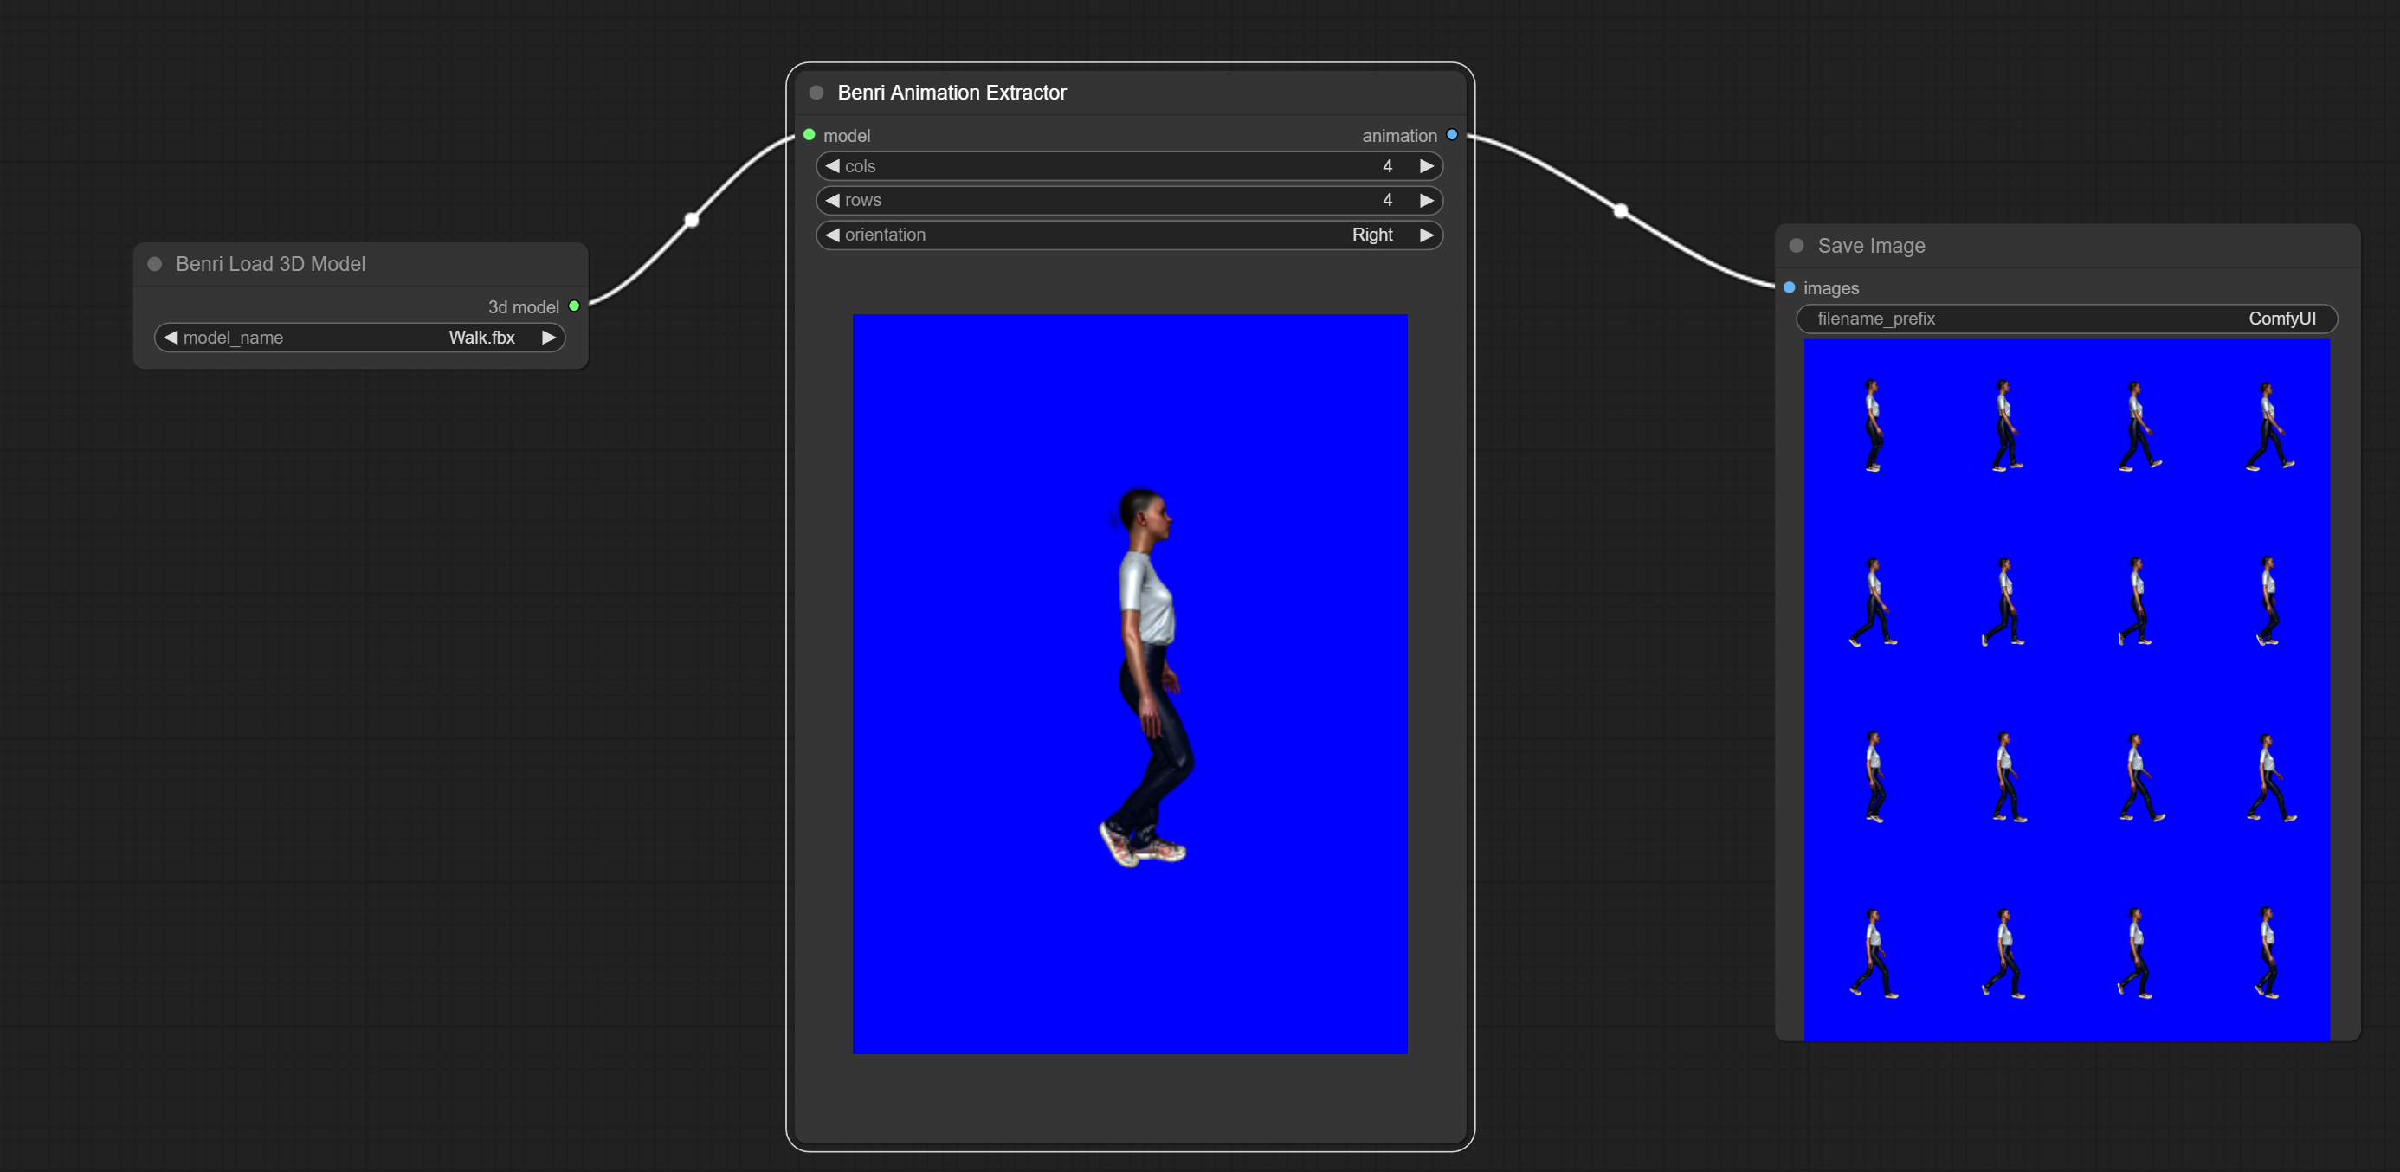Edit the filename_prefix ComfyUI field
This screenshot has width=2400, height=1172.
(x=2066, y=319)
